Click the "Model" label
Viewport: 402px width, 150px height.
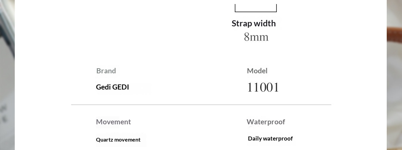[x=257, y=71]
